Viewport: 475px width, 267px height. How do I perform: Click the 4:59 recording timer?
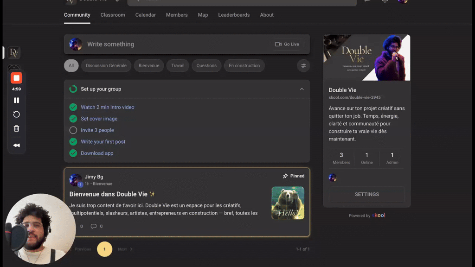pos(16,89)
